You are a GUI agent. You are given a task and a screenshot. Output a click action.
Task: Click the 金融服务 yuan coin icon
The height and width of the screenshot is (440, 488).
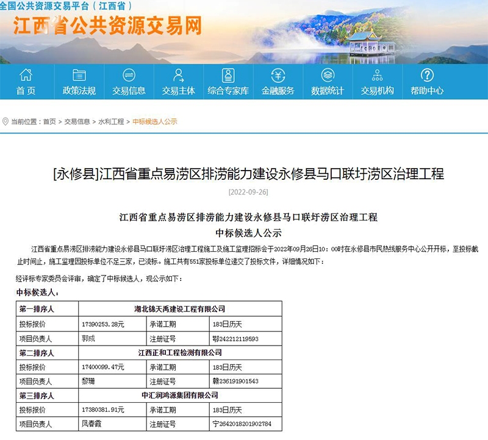pos(279,77)
